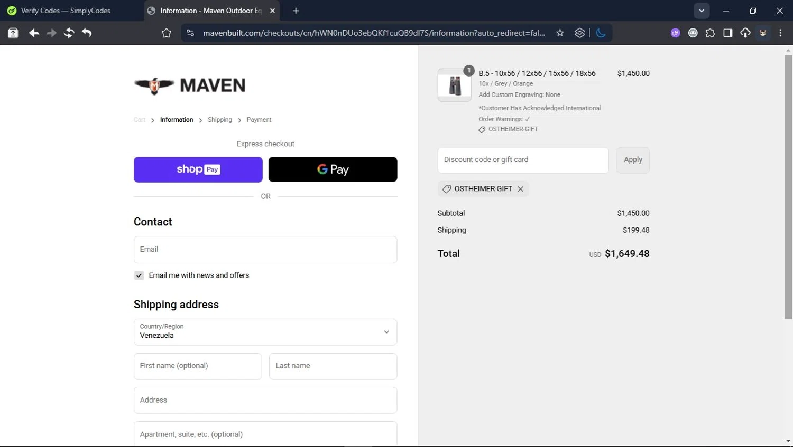The width and height of the screenshot is (793, 447).
Task: Open site information icon in address bar
Action: (190, 33)
